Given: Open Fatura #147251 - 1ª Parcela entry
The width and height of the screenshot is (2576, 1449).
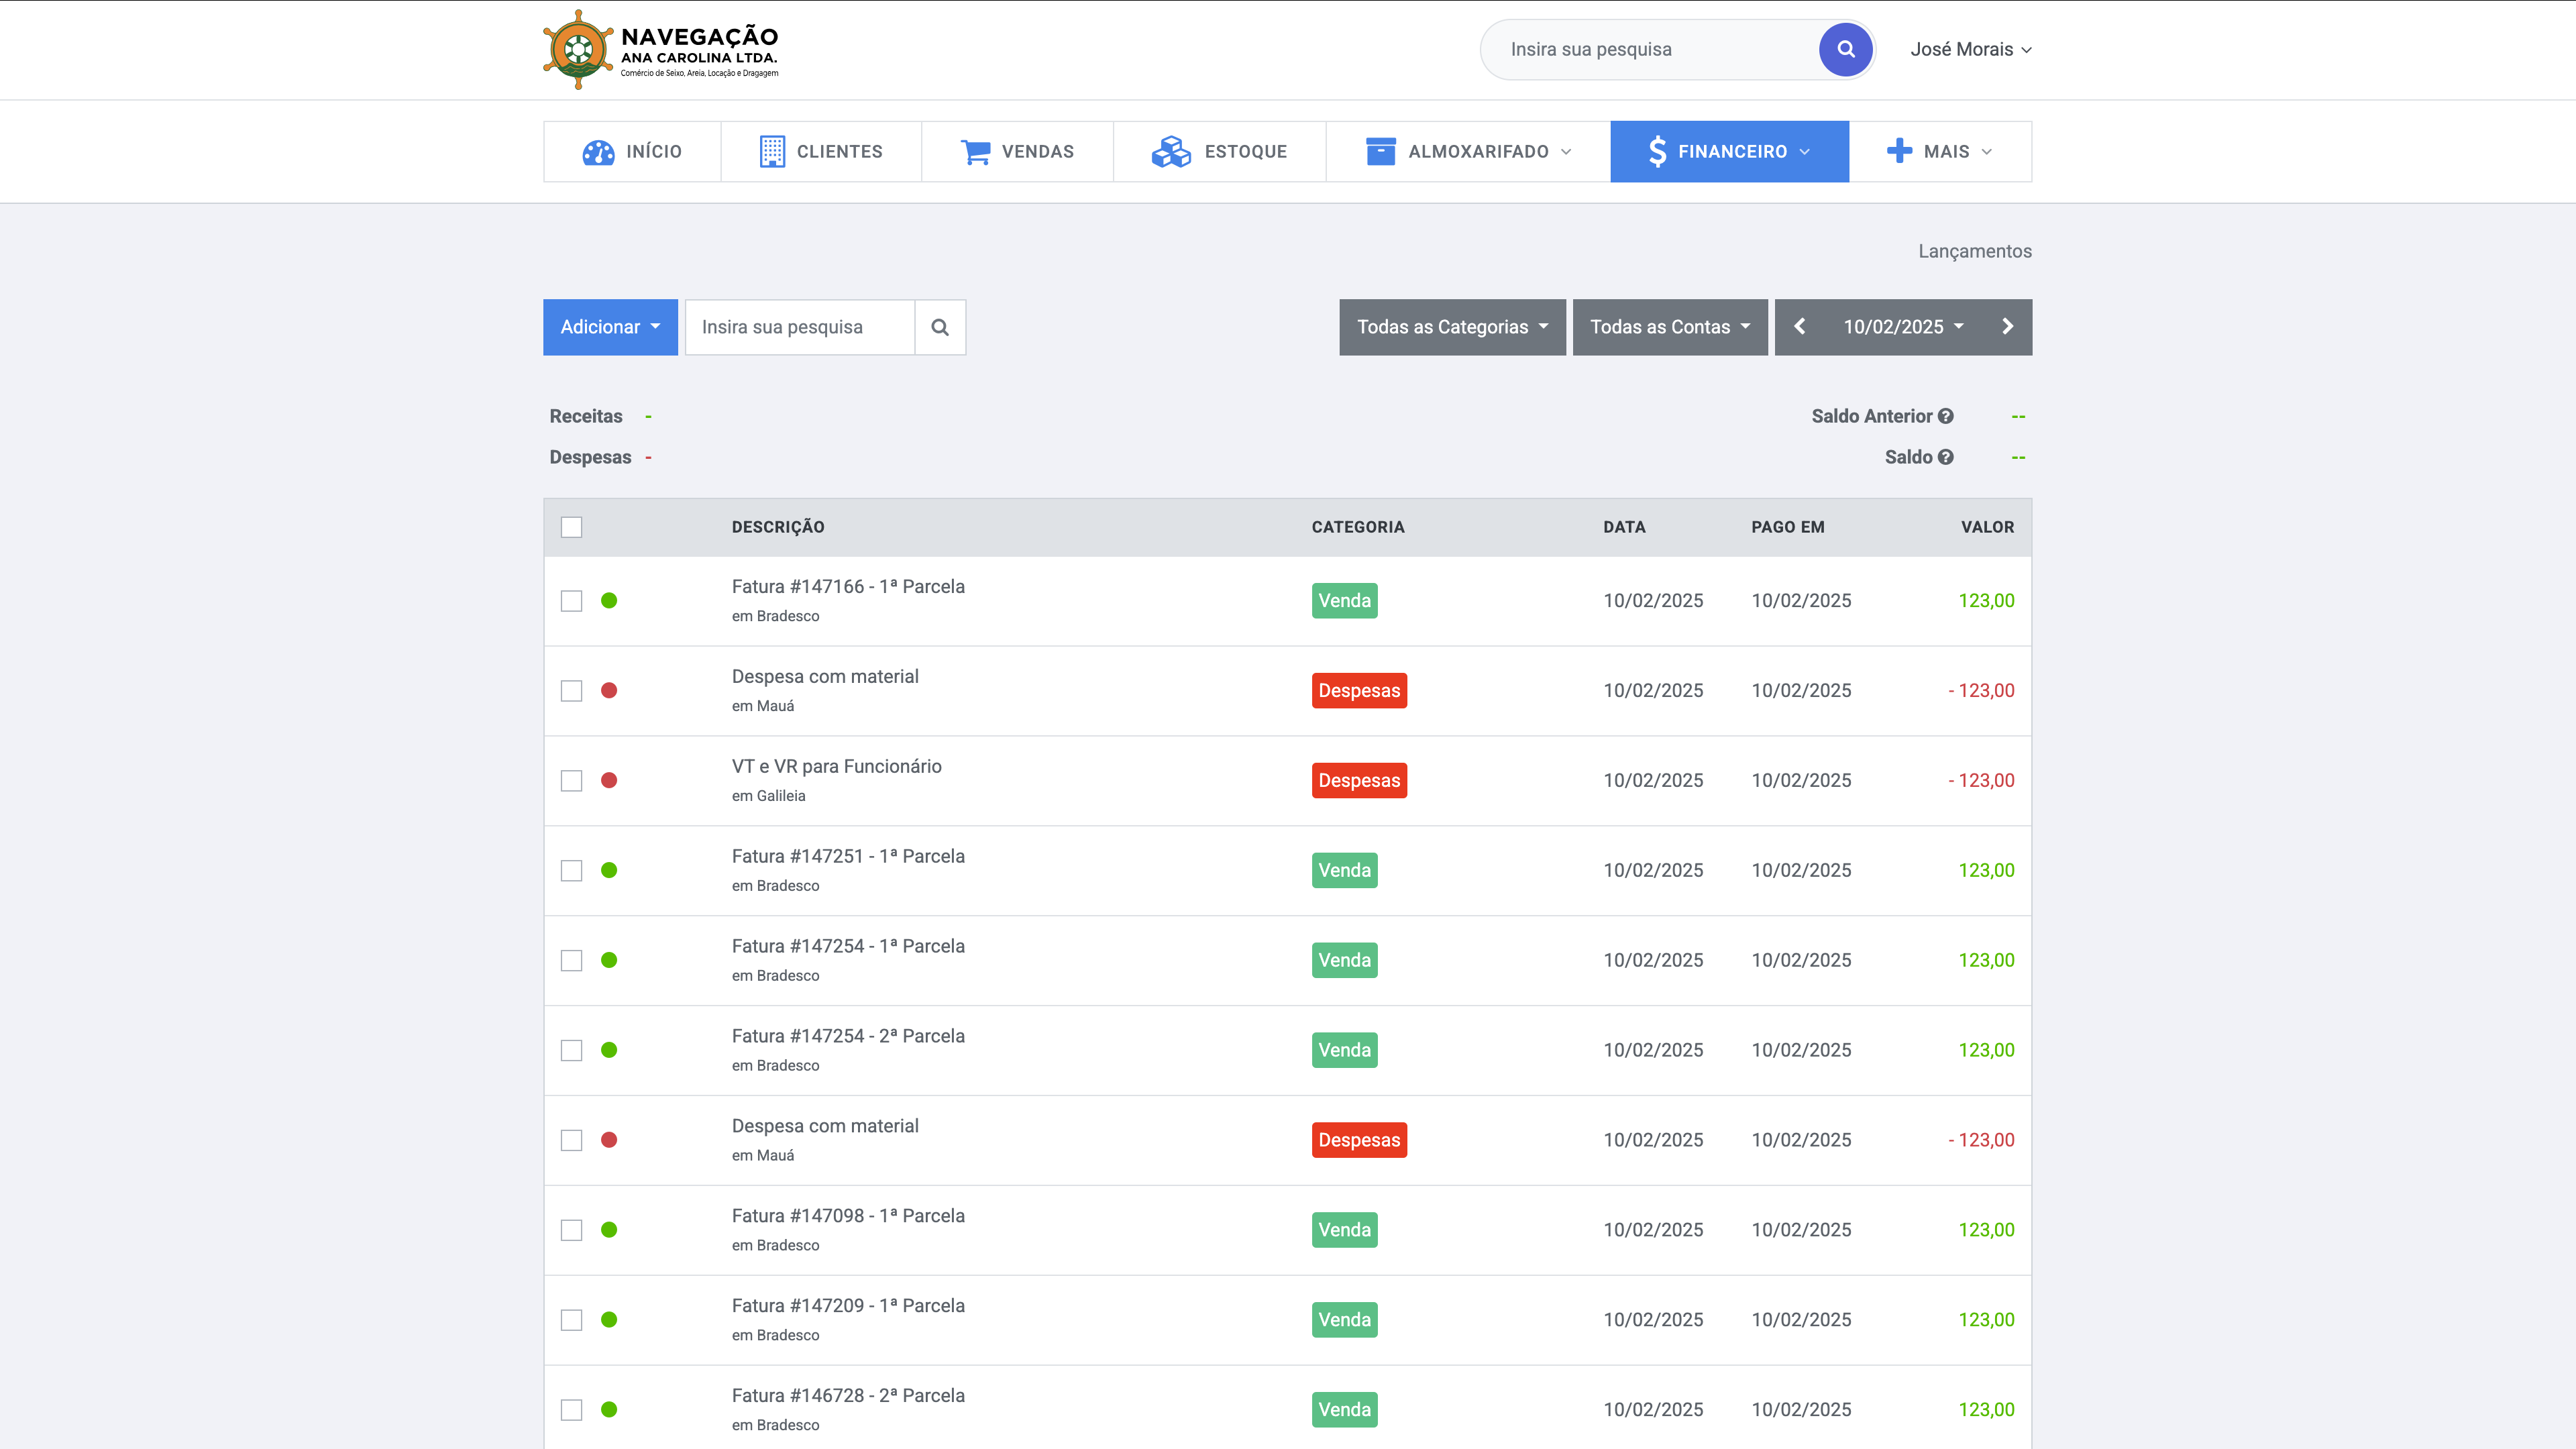Looking at the screenshot, I should pyautogui.click(x=848, y=857).
